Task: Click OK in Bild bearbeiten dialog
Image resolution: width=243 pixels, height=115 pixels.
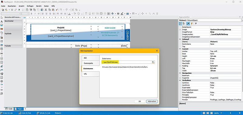Action: 140,101
